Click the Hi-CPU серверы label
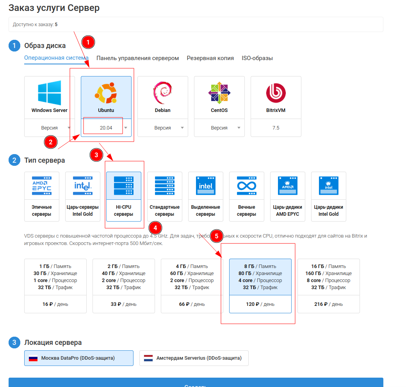 tap(124, 211)
